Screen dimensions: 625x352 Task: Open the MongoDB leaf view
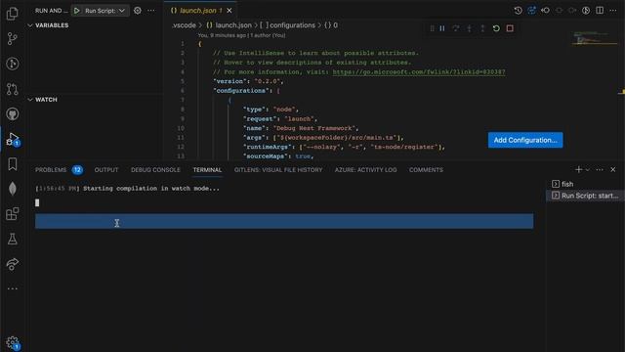point(13,189)
